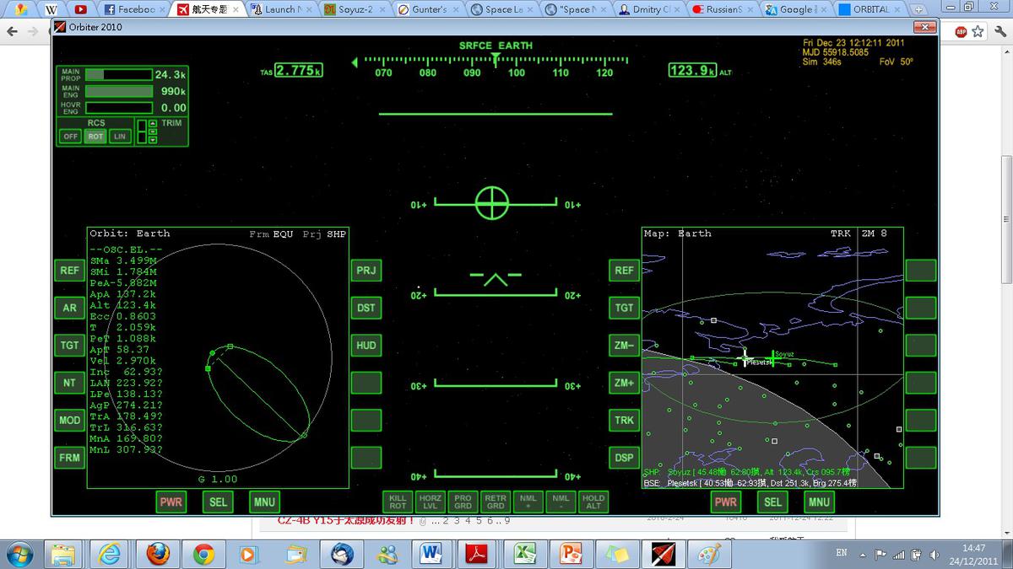Image resolution: width=1013 pixels, height=569 pixels.
Task: Click the Plesetsk base marker on map
Action: (745, 357)
